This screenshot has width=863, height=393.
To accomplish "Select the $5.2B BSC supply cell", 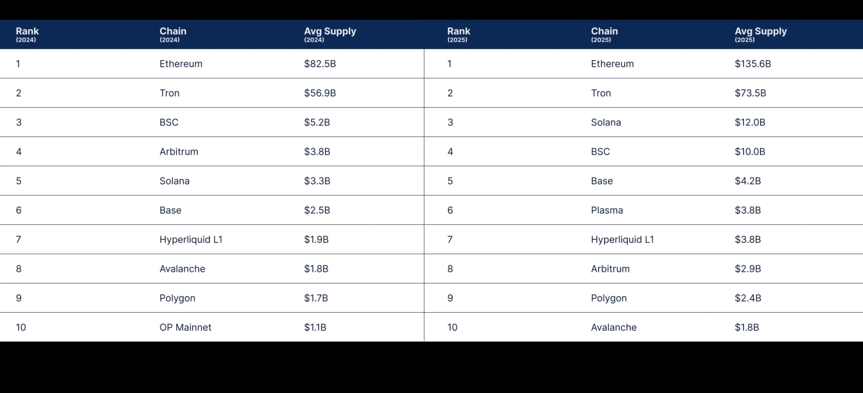I will click(x=316, y=122).
